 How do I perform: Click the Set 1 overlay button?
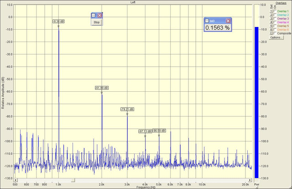point(271,11)
